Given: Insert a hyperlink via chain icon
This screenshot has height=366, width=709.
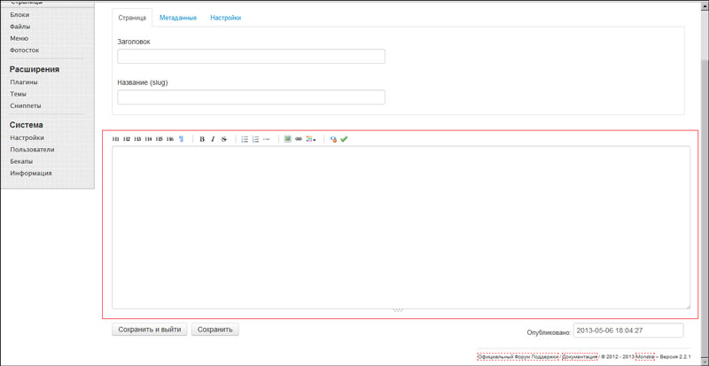Looking at the screenshot, I should 299,139.
